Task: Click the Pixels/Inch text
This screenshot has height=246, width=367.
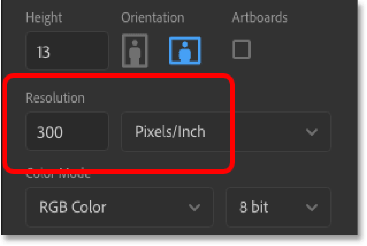Action: coord(170,132)
